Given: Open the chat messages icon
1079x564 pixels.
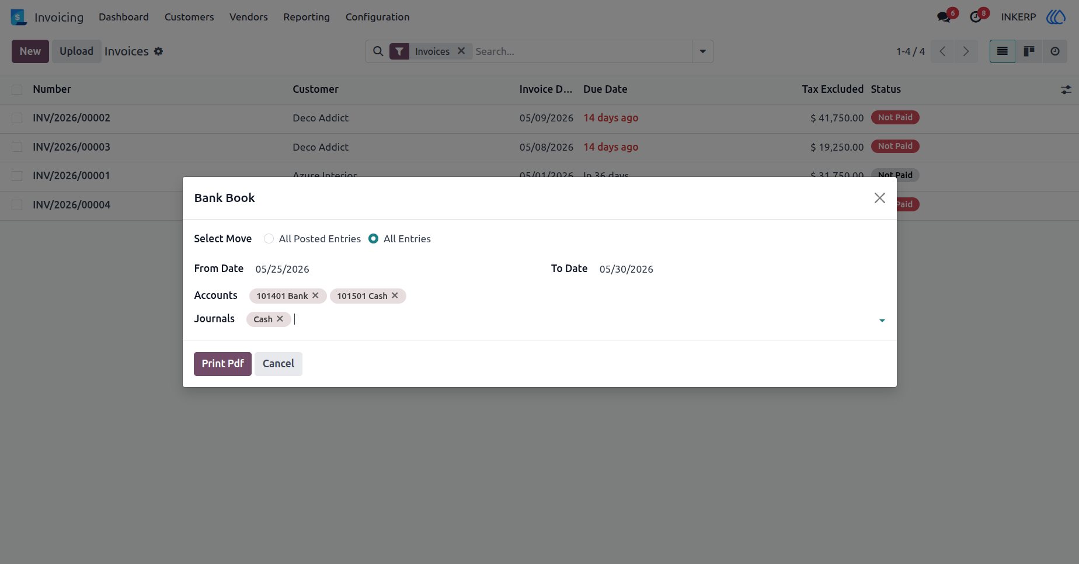Looking at the screenshot, I should click(x=944, y=17).
